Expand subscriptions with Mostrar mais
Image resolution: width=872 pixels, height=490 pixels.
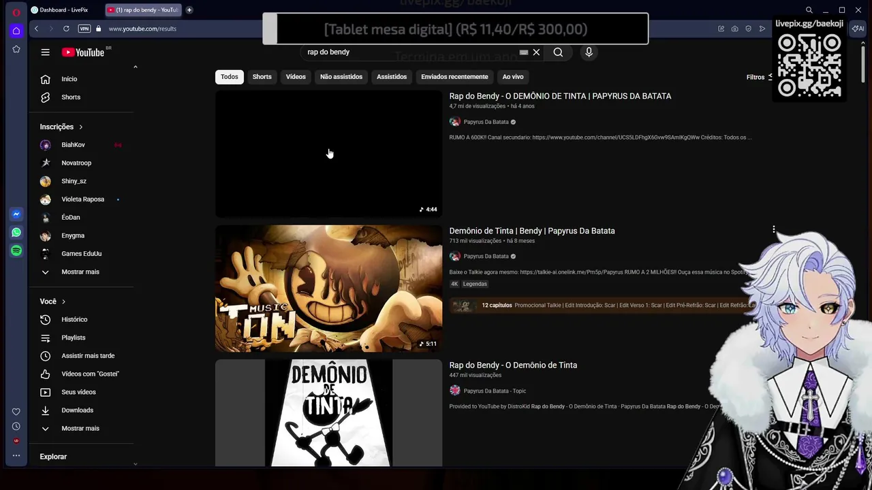click(x=82, y=272)
